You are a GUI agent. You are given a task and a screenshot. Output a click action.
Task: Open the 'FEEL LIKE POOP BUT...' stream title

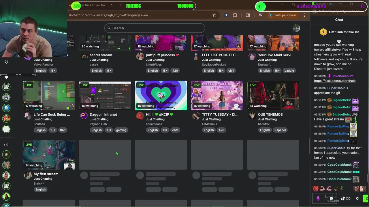pos(221,55)
